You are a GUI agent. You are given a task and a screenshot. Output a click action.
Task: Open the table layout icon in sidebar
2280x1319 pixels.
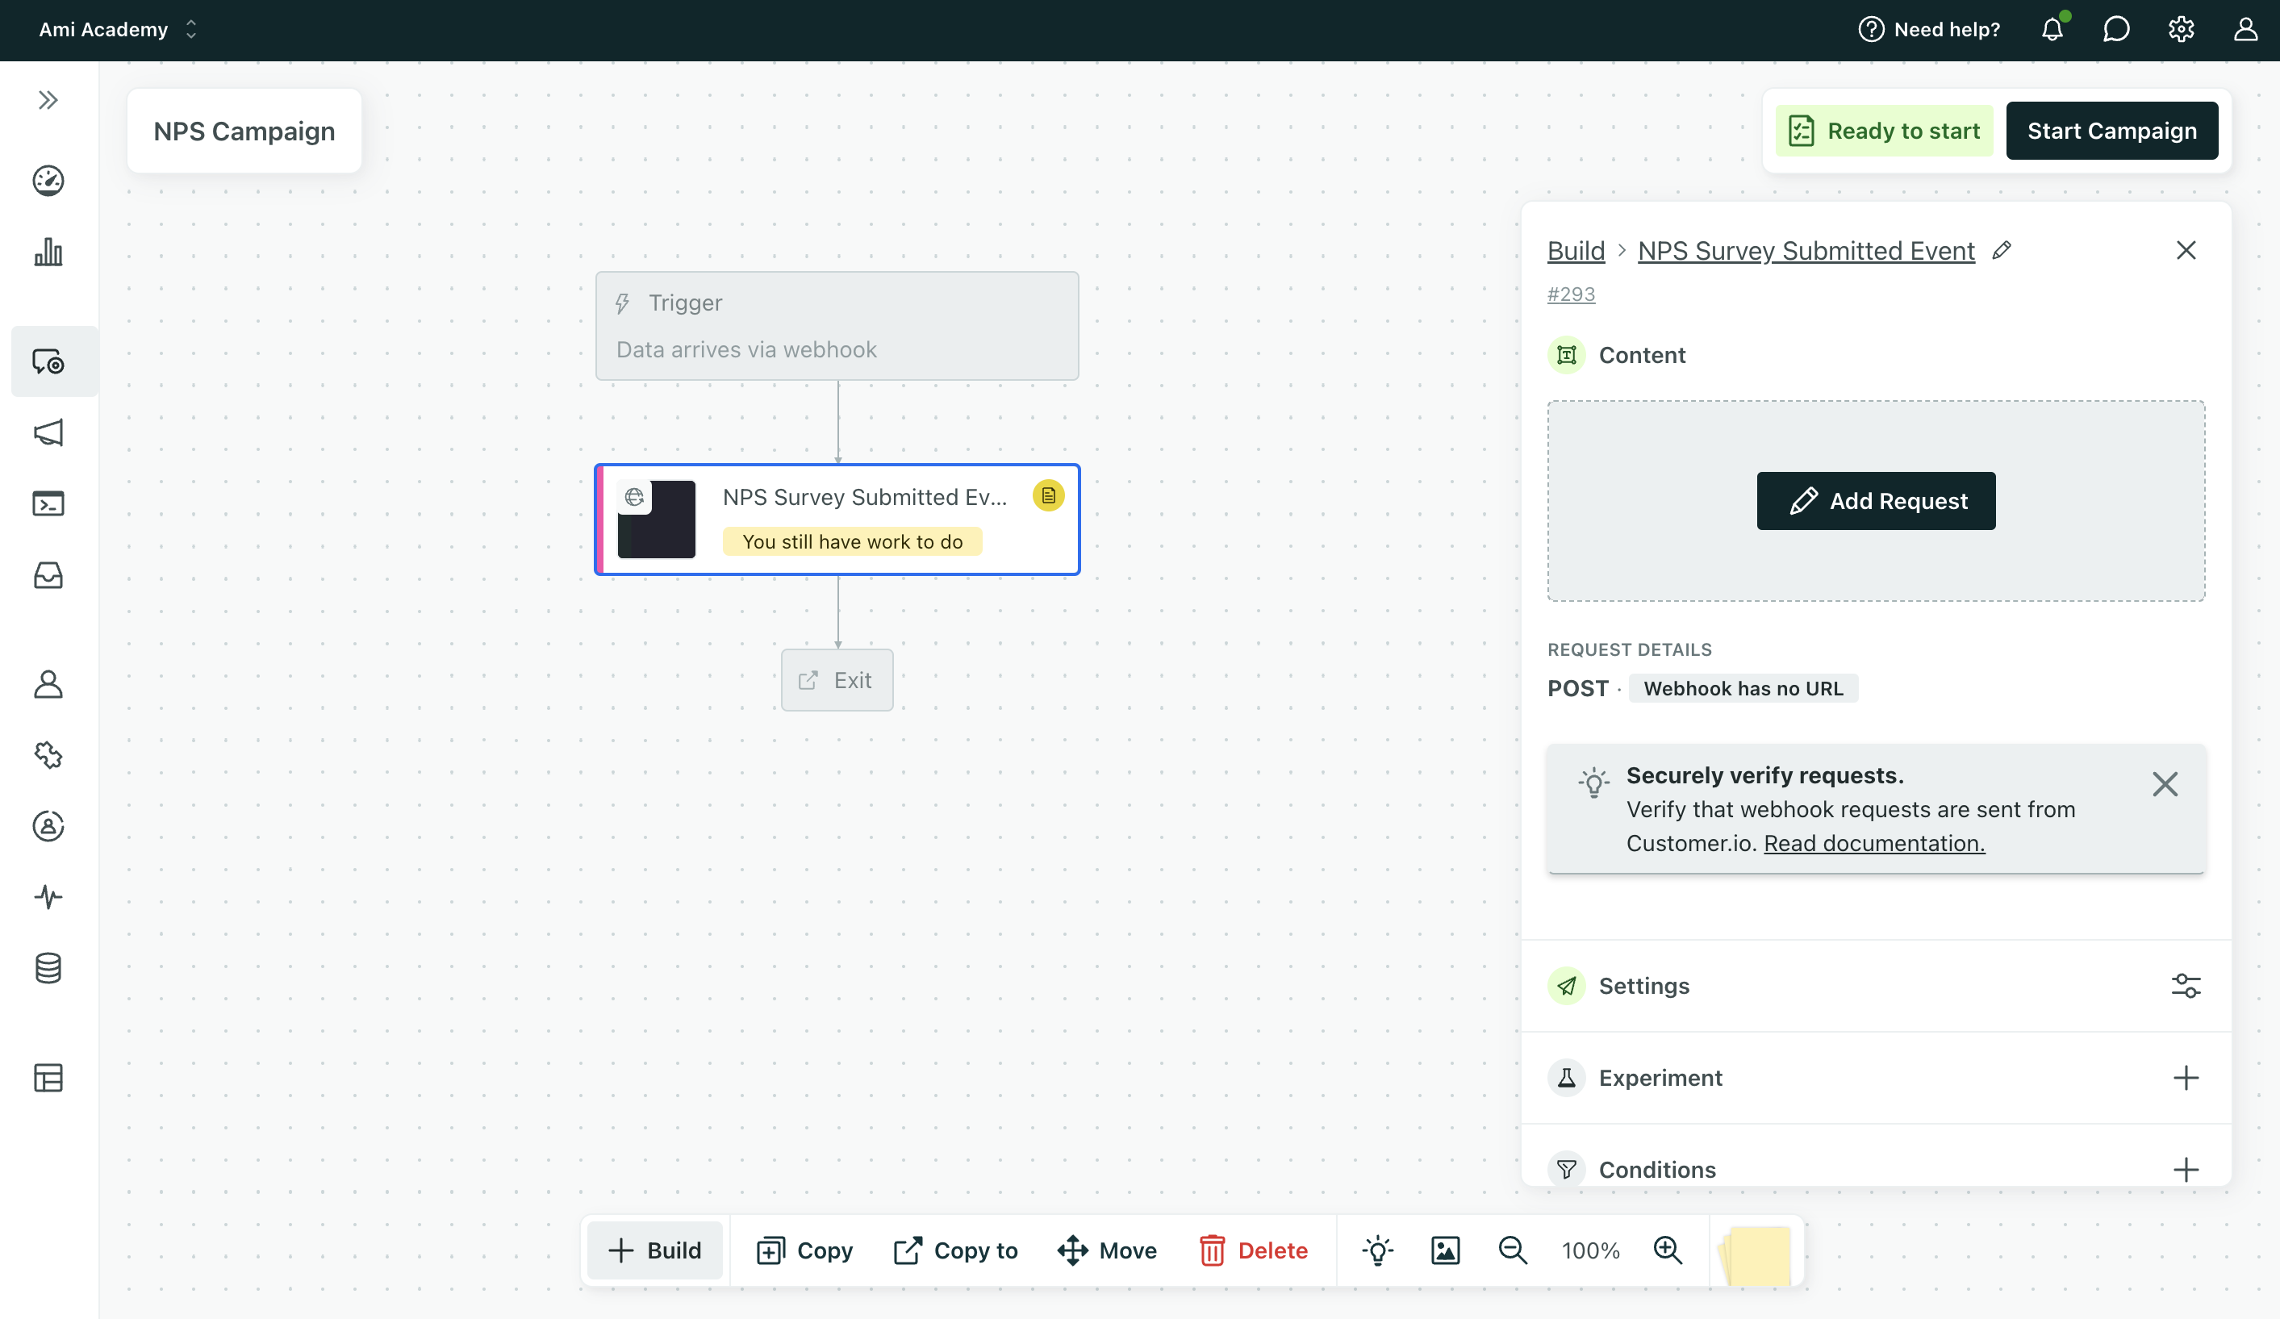(x=48, y=1078)
